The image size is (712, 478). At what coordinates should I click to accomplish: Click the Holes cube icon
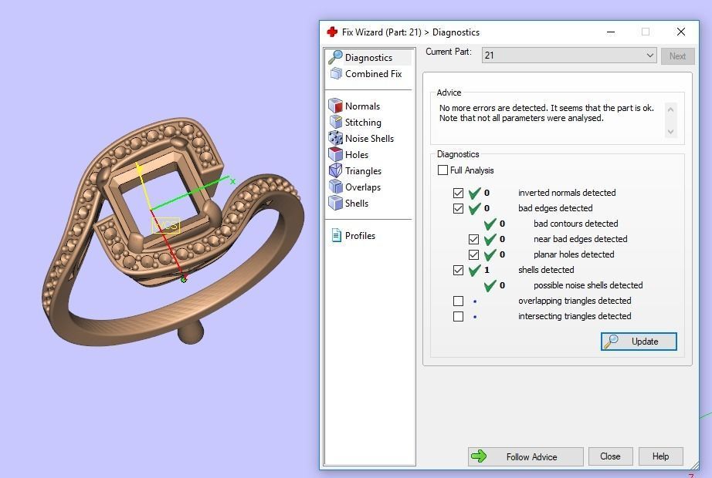click(335, 154)
